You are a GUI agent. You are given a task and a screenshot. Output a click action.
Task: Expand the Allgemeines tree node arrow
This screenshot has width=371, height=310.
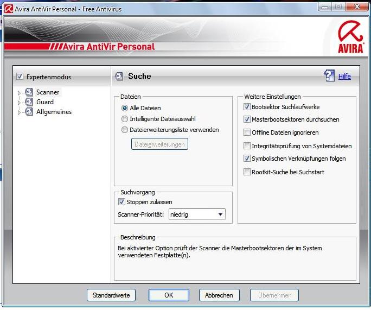click(x=19, y=112)
